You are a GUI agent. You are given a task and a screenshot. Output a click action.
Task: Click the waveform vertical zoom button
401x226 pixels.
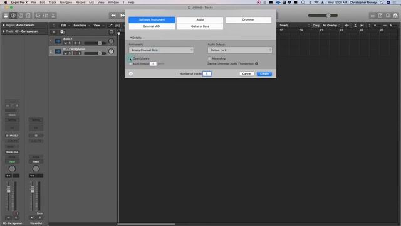click(x=346, y=25)
